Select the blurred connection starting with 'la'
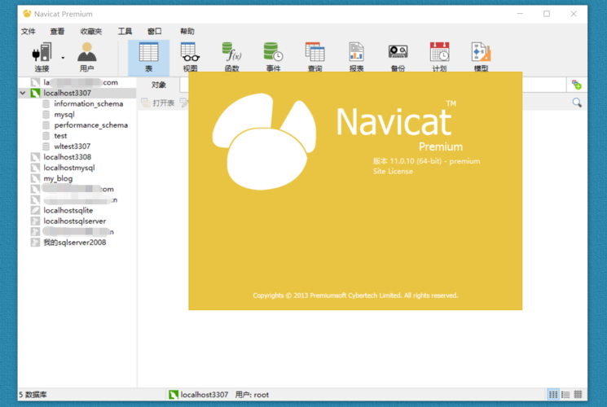This screenshot has height=407, width=607. click(81, 82)
